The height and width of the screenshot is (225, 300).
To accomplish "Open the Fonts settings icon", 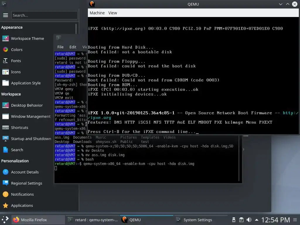I will point(6,61).
